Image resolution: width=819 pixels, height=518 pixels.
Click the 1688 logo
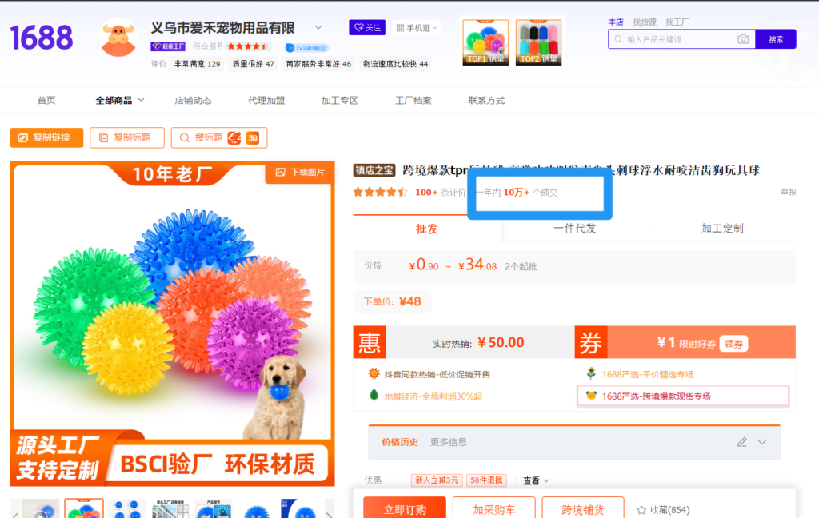point(42,38)
